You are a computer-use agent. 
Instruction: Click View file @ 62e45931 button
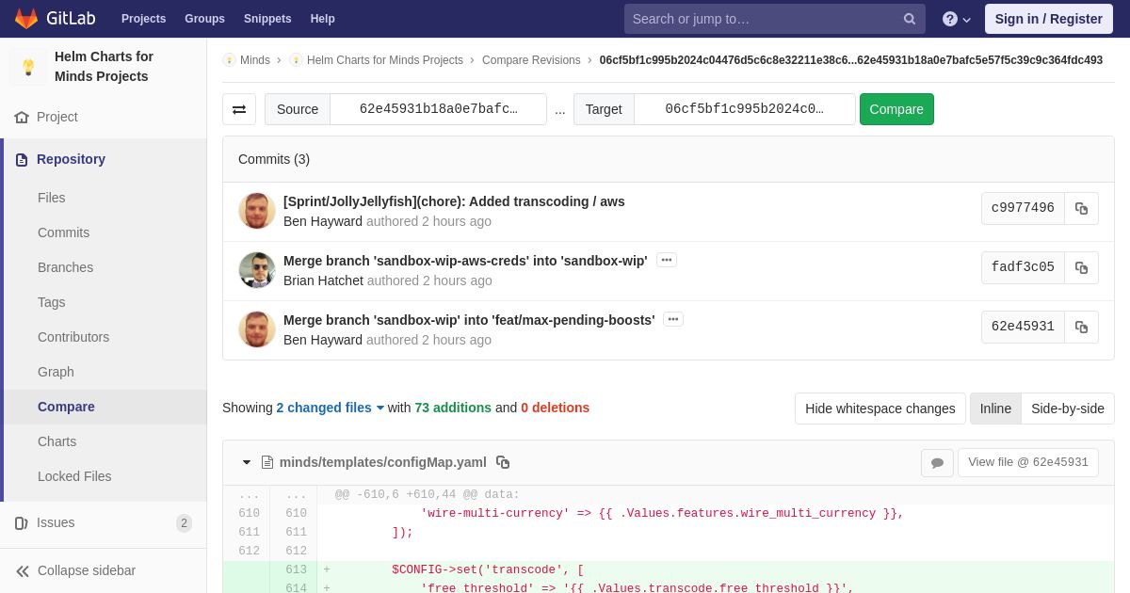point(1027,462)
